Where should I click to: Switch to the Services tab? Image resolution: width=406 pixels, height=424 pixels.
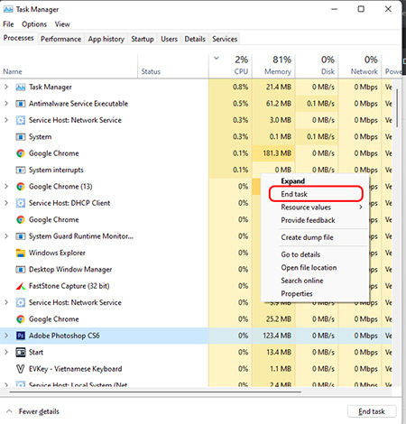[x=225, y=39]
